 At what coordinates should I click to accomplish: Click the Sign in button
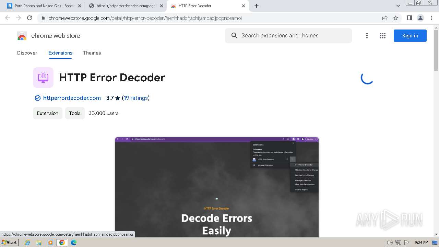pos(410,36)
